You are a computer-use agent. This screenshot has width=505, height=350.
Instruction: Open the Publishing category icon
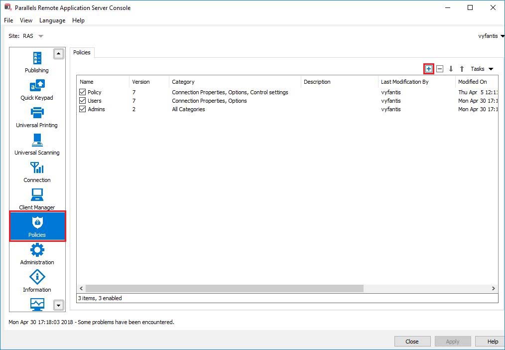click(x=37, y=62)
